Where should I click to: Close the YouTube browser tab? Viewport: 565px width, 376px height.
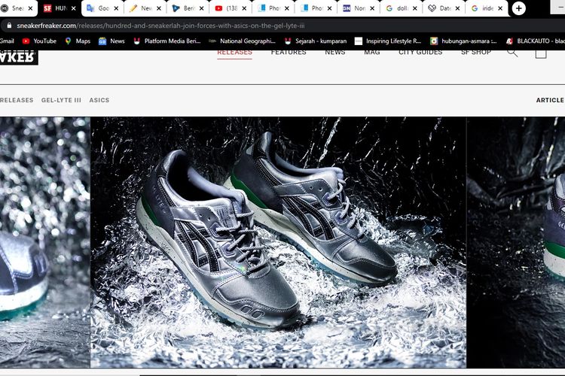[243, 8]
